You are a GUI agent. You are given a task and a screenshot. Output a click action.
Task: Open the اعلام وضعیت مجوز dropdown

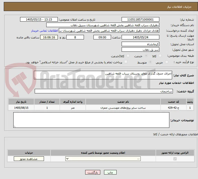coord(103,159)
